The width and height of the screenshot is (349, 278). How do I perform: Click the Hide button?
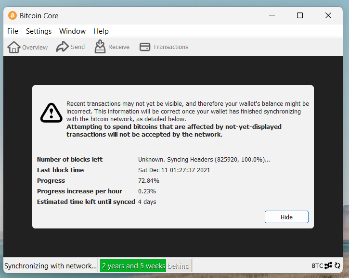tap(286, 217)
